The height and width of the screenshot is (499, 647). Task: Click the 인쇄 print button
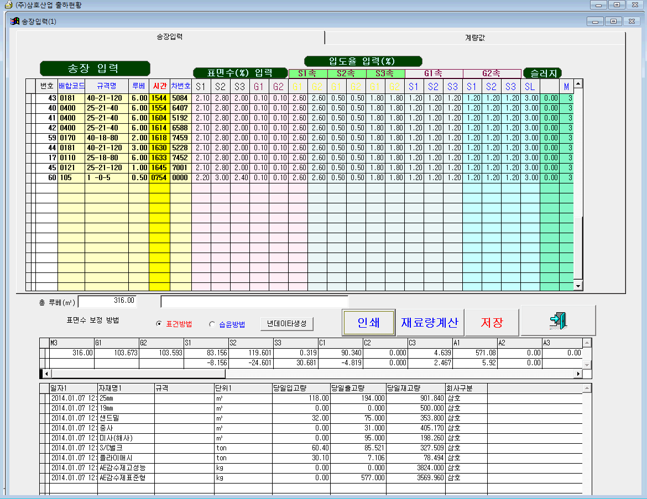[x=368, y=323]
